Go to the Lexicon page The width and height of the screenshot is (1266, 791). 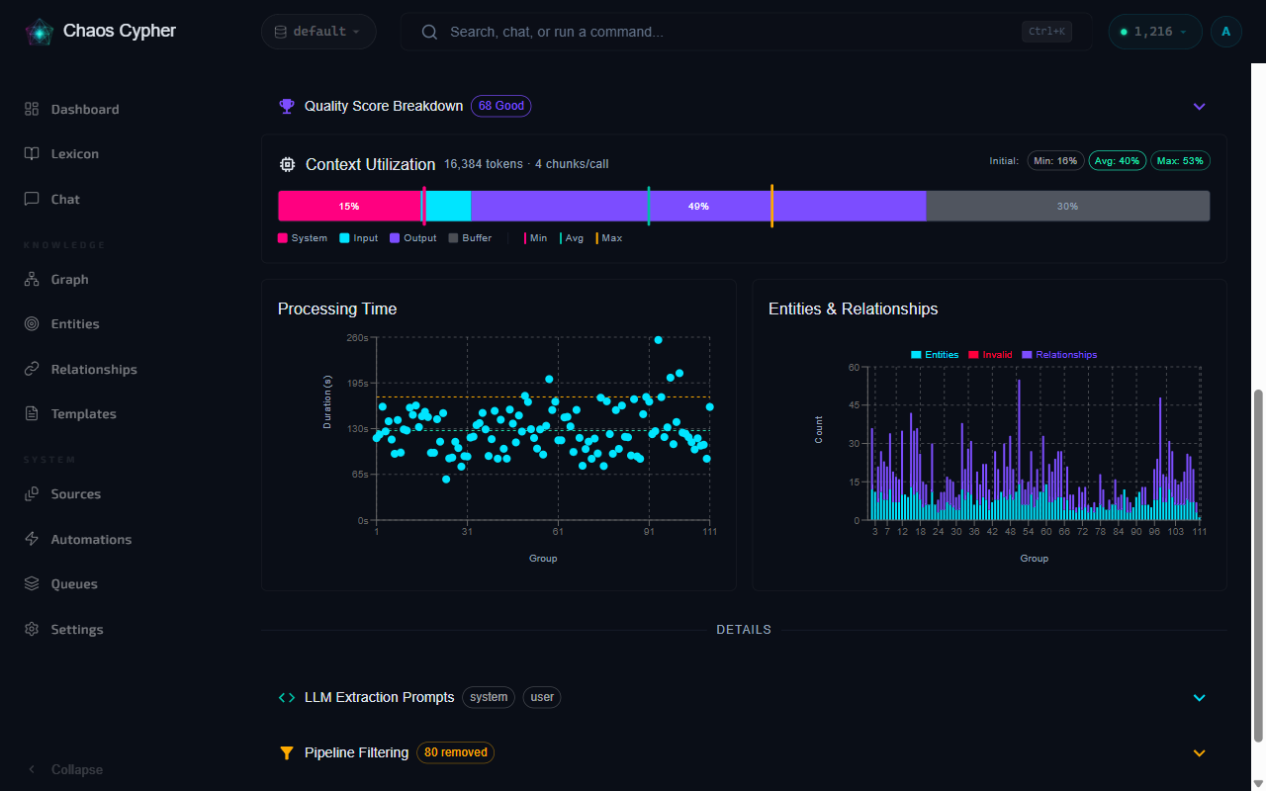tap(75, 154)
